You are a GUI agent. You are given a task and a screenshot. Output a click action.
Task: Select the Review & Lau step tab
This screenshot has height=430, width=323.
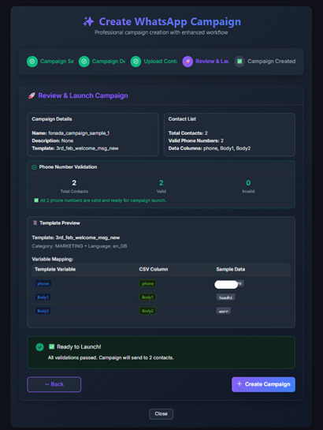[206, 62]
